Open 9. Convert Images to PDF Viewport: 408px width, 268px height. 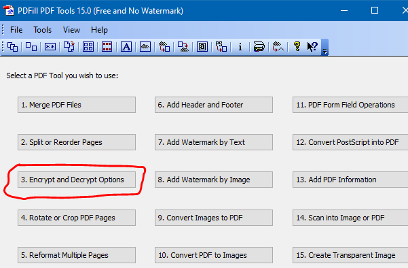click(x=214, y=218)
